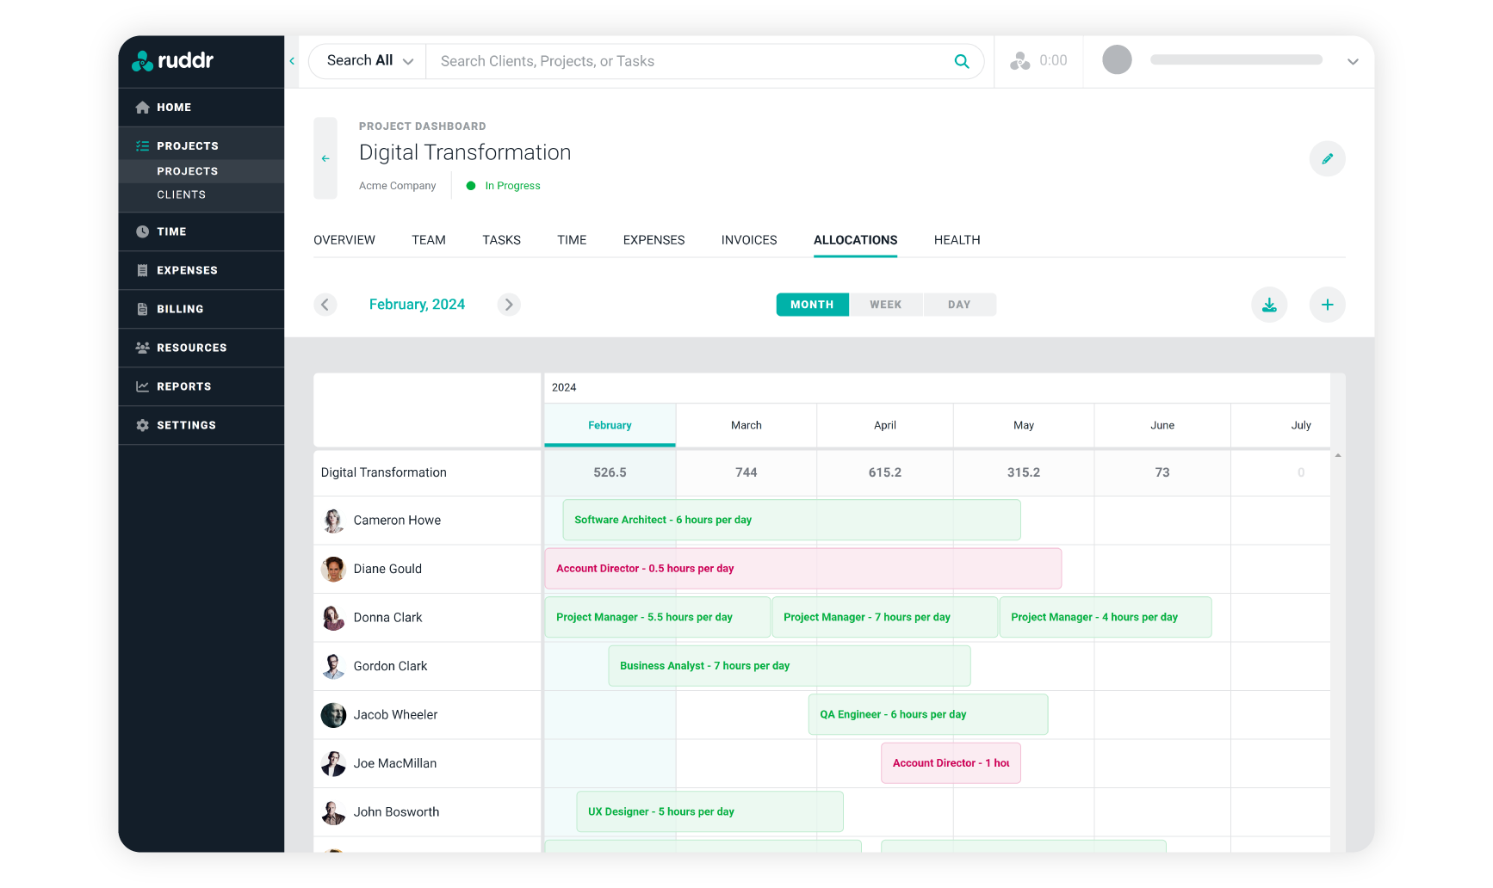
Task: Select the Time section from the sidebar
Action: click(170, 231)
